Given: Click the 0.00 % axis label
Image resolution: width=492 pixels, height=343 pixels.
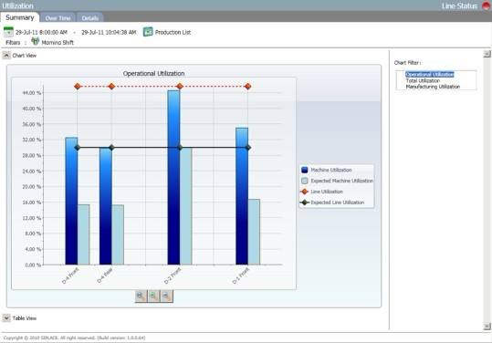Looking at the screenshot, I should pos(33,265).
